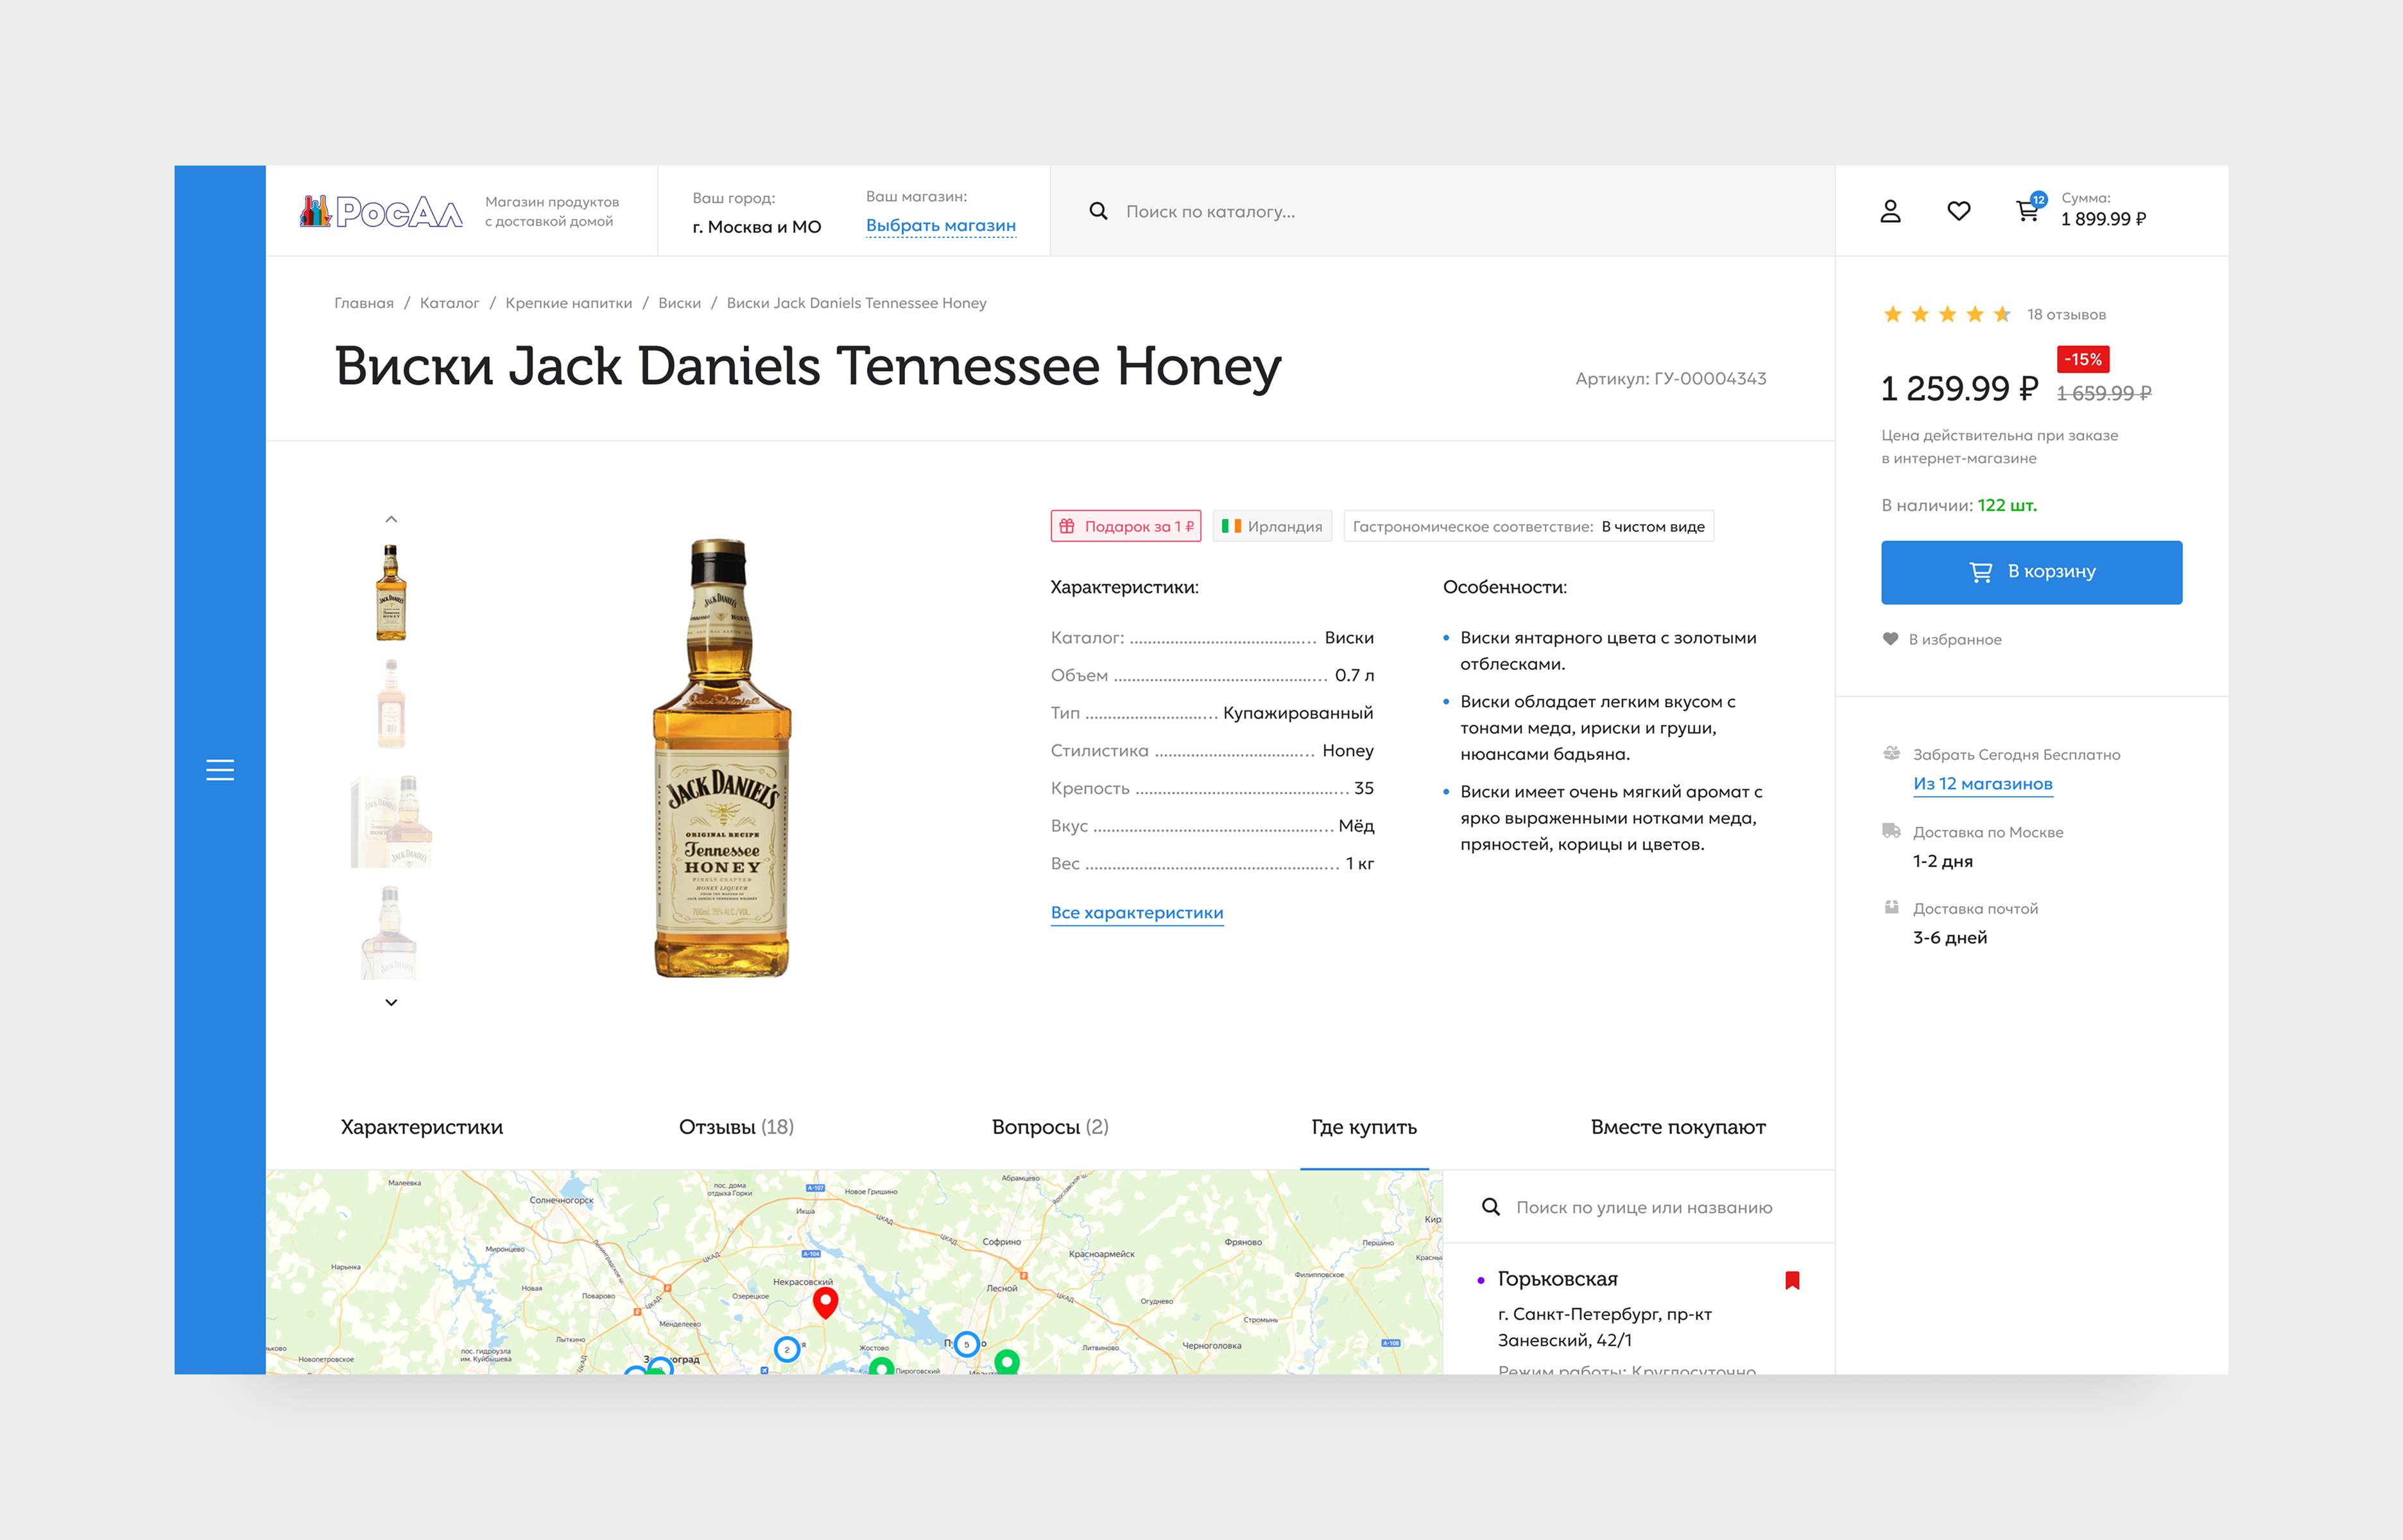Go to Главная breadcrumb
This screenshot has height=1540, width=2403.
364,303
